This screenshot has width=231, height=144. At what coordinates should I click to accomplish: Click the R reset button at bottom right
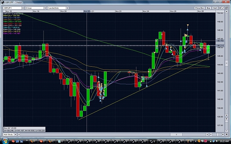tap(227, 134)
